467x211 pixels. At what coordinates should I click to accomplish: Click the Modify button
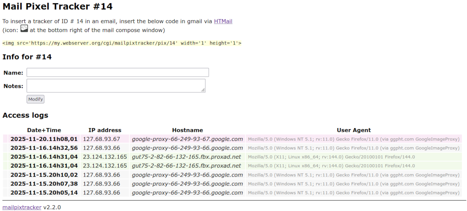click(x=35, y=99)
